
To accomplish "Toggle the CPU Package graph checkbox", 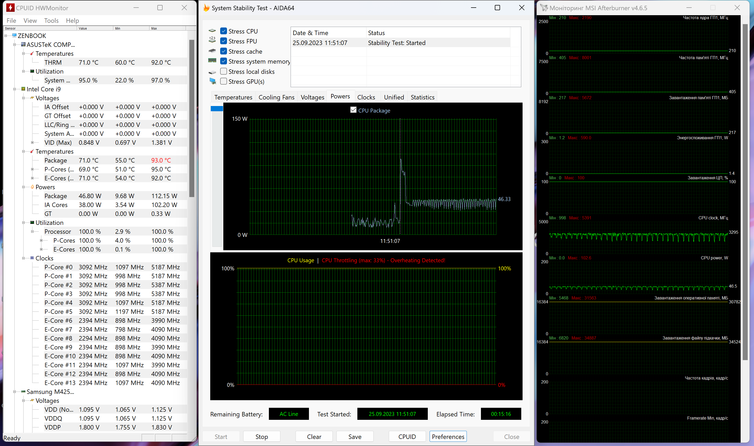I will point(353,110).
